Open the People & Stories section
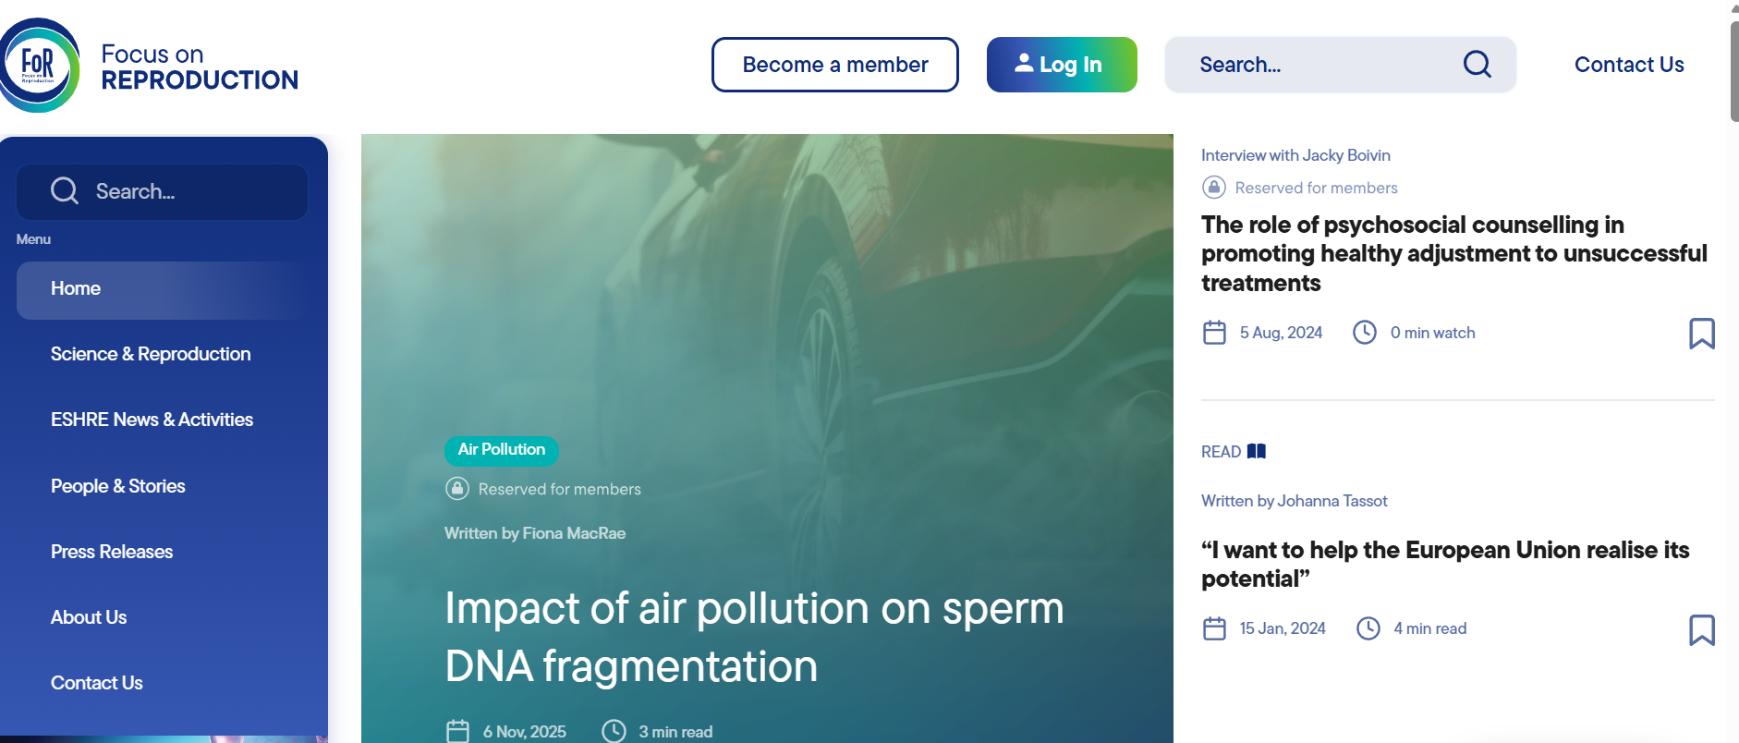 click(117, 486)
